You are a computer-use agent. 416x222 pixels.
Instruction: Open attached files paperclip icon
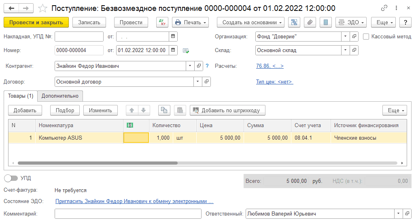coord(310,23)
